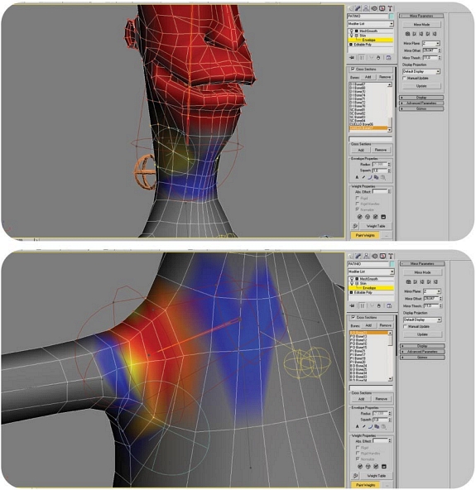This screenshot has width=476, height=490.
Task: Click the Mirror Paste camera icon in the head-view panel
Action: coord(407,33)
